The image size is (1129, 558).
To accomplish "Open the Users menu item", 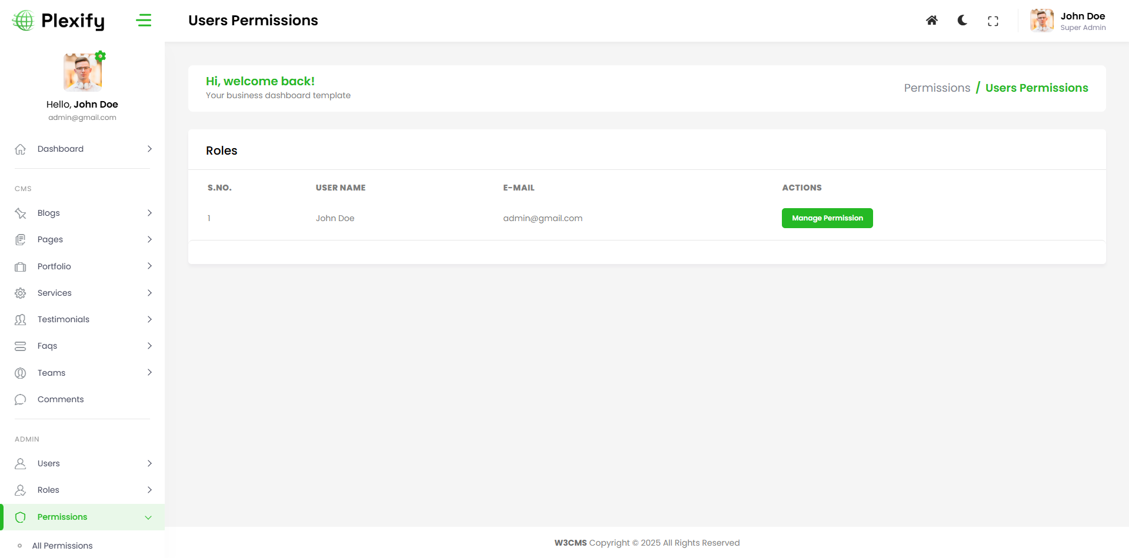I will coord(49,463).
